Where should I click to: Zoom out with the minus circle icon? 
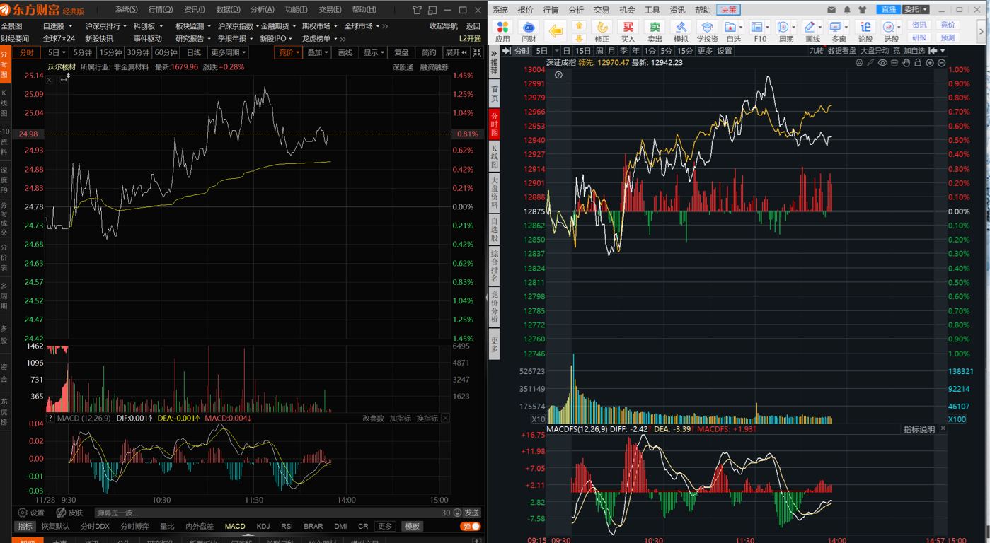click(942, 63)
